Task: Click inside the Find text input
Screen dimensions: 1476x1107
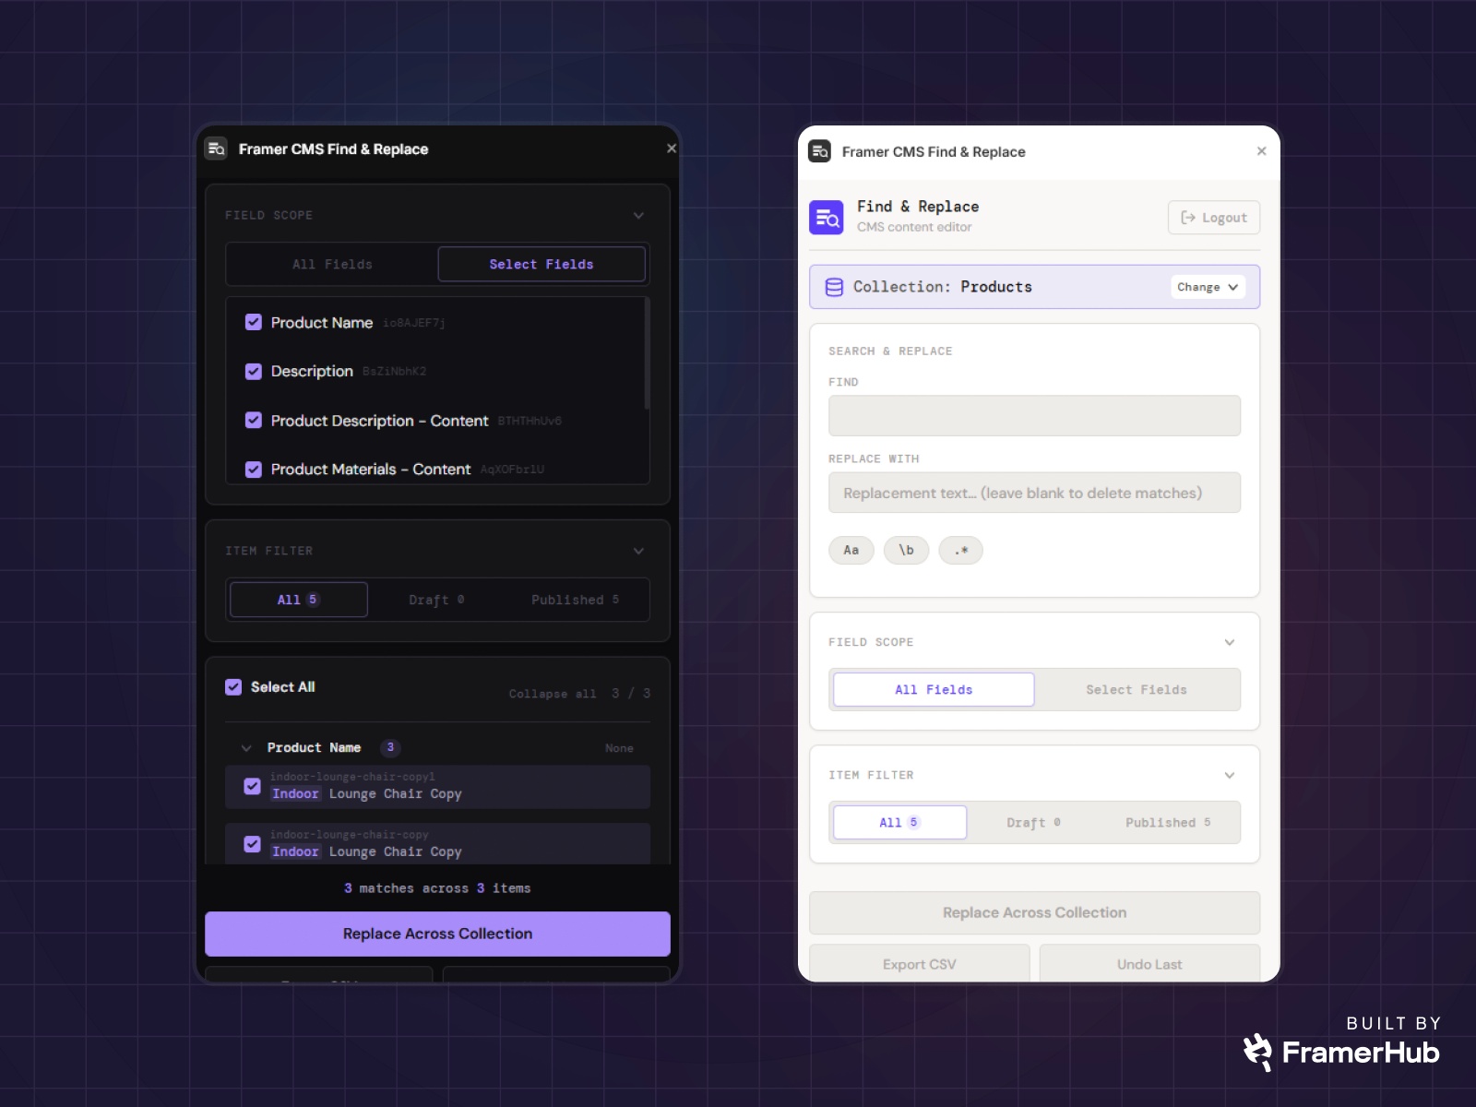Action: click(1033, 415)
